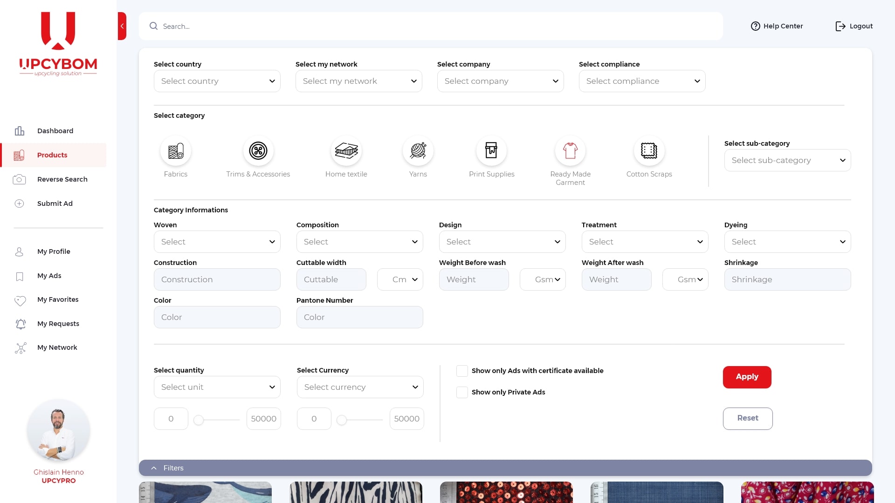This screenshot has height=503, width=895.
Task: Select the Ready Made Garment icon
Action: tap(570, 151)
